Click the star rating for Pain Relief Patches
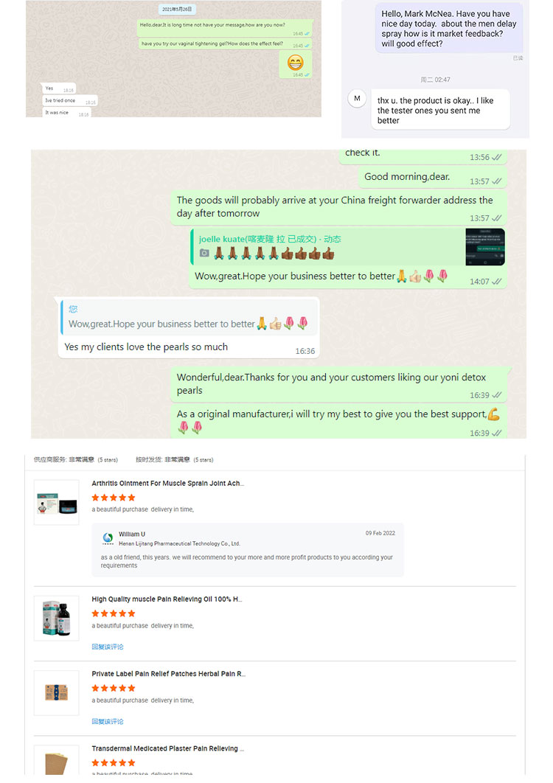Viewport: 553px width, 783px height. [x=114, y=688]
